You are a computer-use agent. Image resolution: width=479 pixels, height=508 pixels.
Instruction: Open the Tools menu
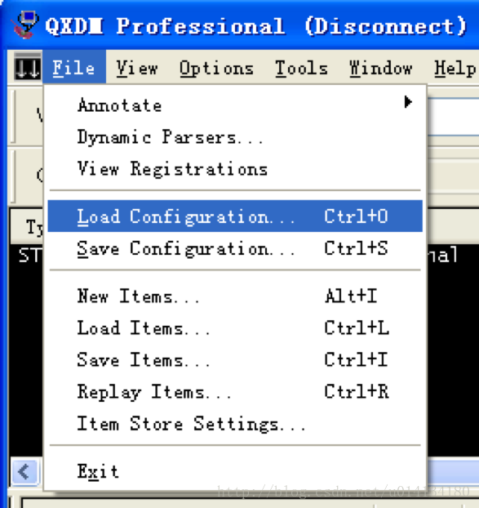(x=301, y=68)
